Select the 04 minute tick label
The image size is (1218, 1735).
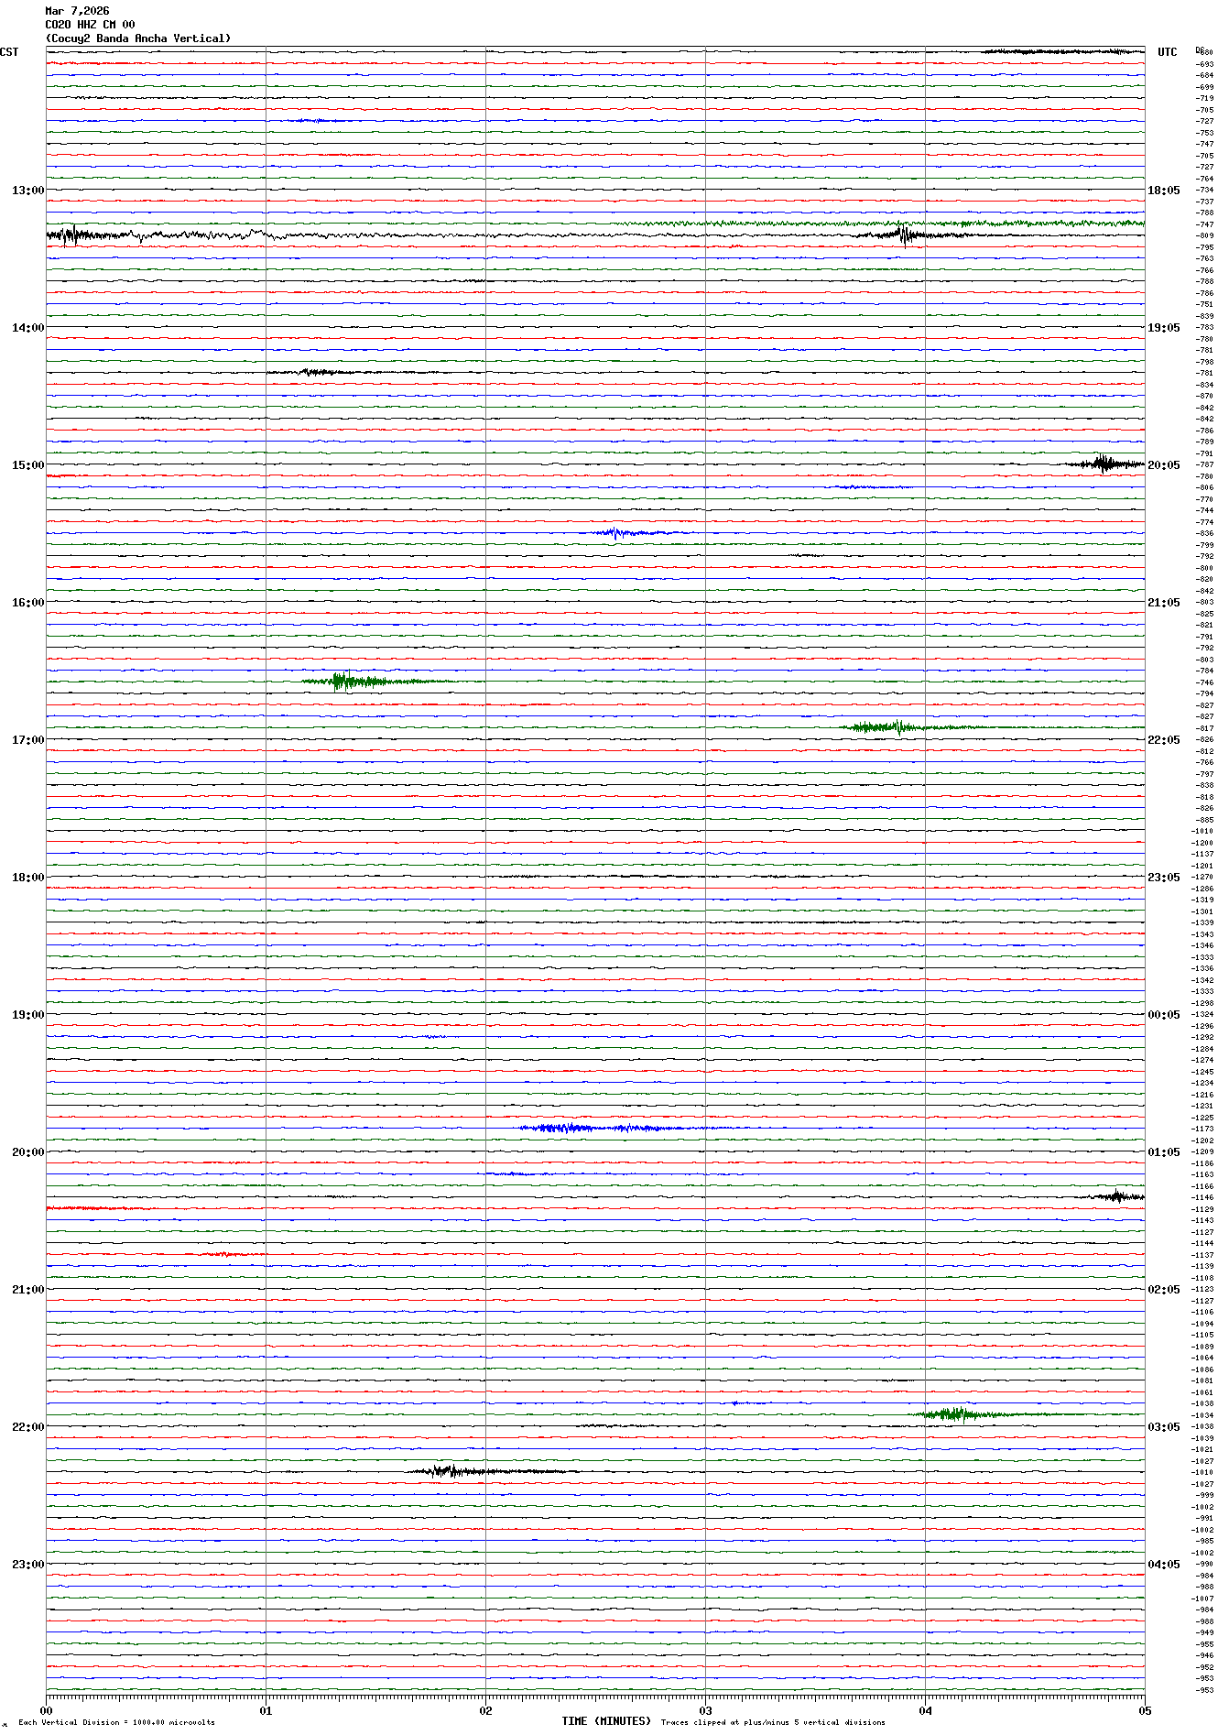click(925, 1710)
